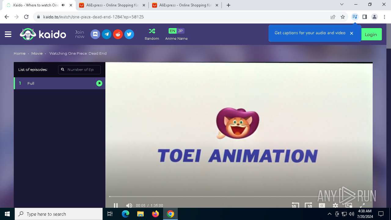391x220 pixels.
Task: Go to the Home breadcrumb
Action: point(20,53)
